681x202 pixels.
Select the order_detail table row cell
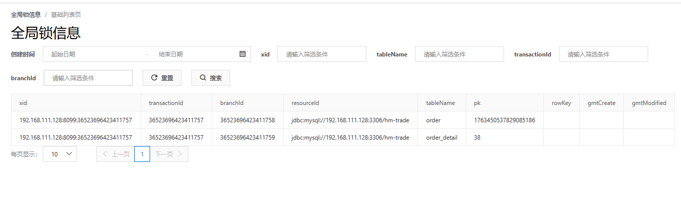pos(441,137)
